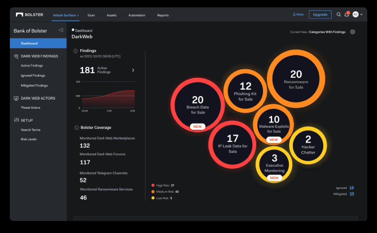Select the Breach Data for Sale bubble
Image resolution: width=377 pixels, height=233 pixels.
pyautogui.click(x=198, y=105)
